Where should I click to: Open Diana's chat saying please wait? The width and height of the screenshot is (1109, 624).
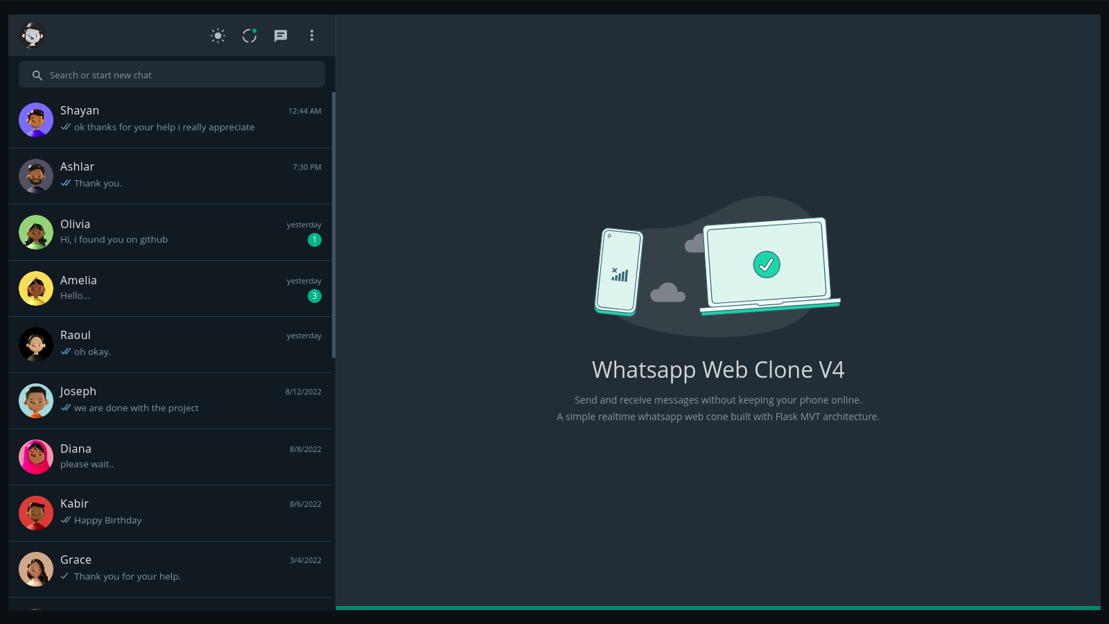tap(171, 457)
